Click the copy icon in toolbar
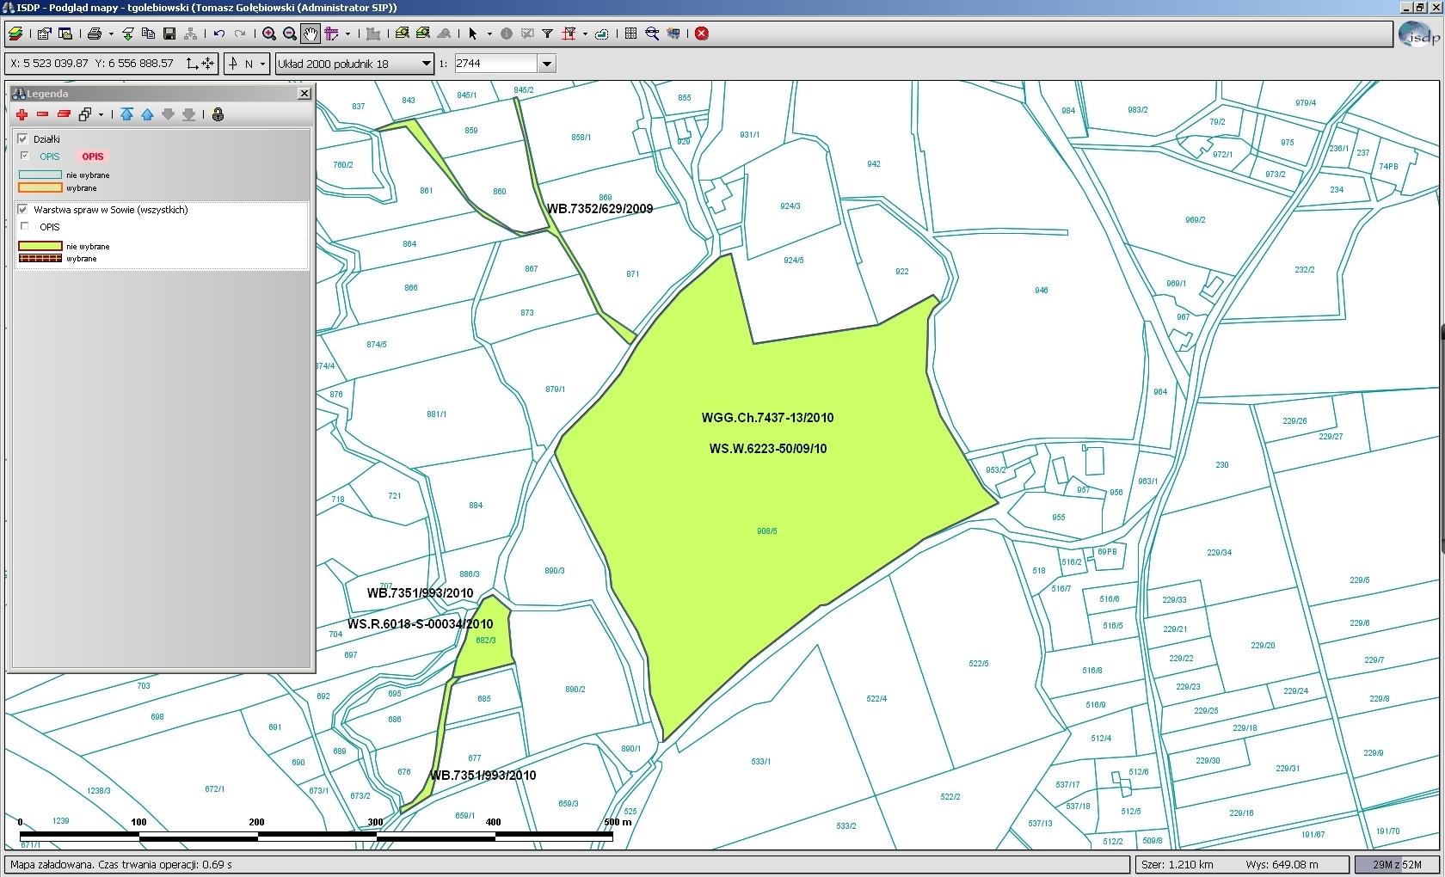Image resolution: width=1445 pixels, height=877 pixels. click(x=148, y=34)
